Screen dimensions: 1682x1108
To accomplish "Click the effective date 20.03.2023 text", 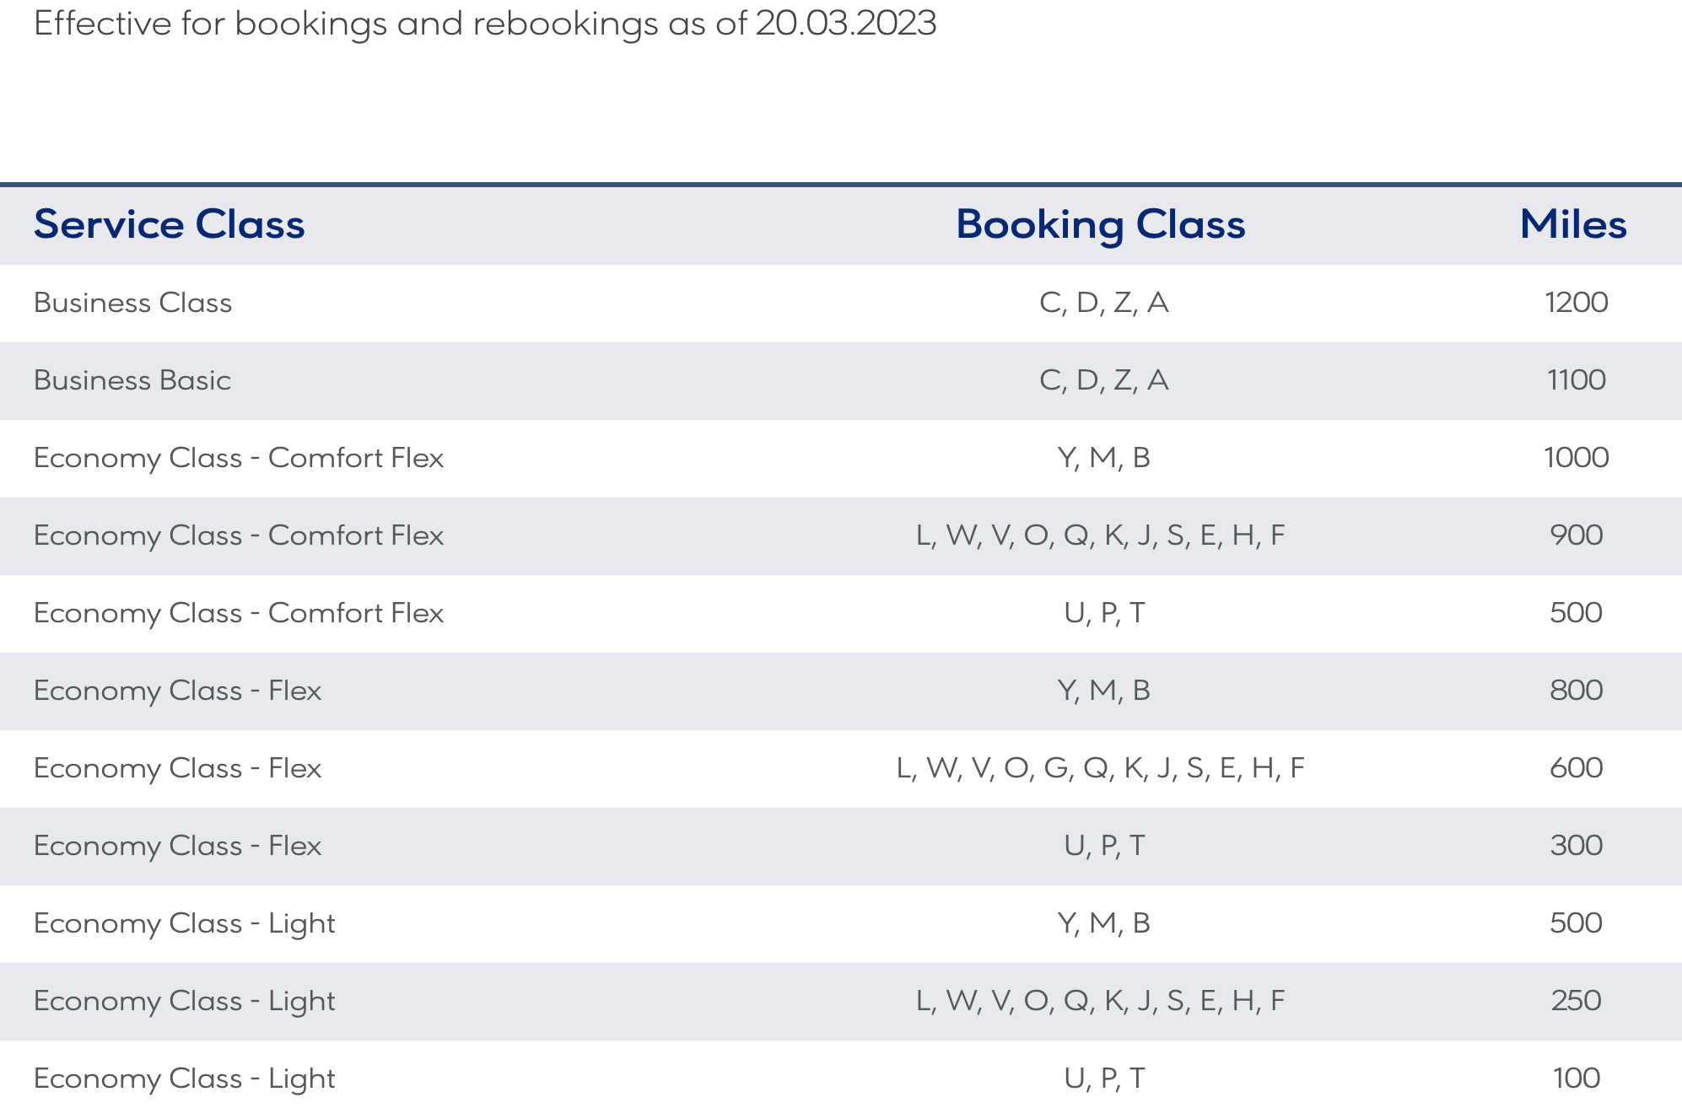I will pyautogui.click(x=845, y=24).
